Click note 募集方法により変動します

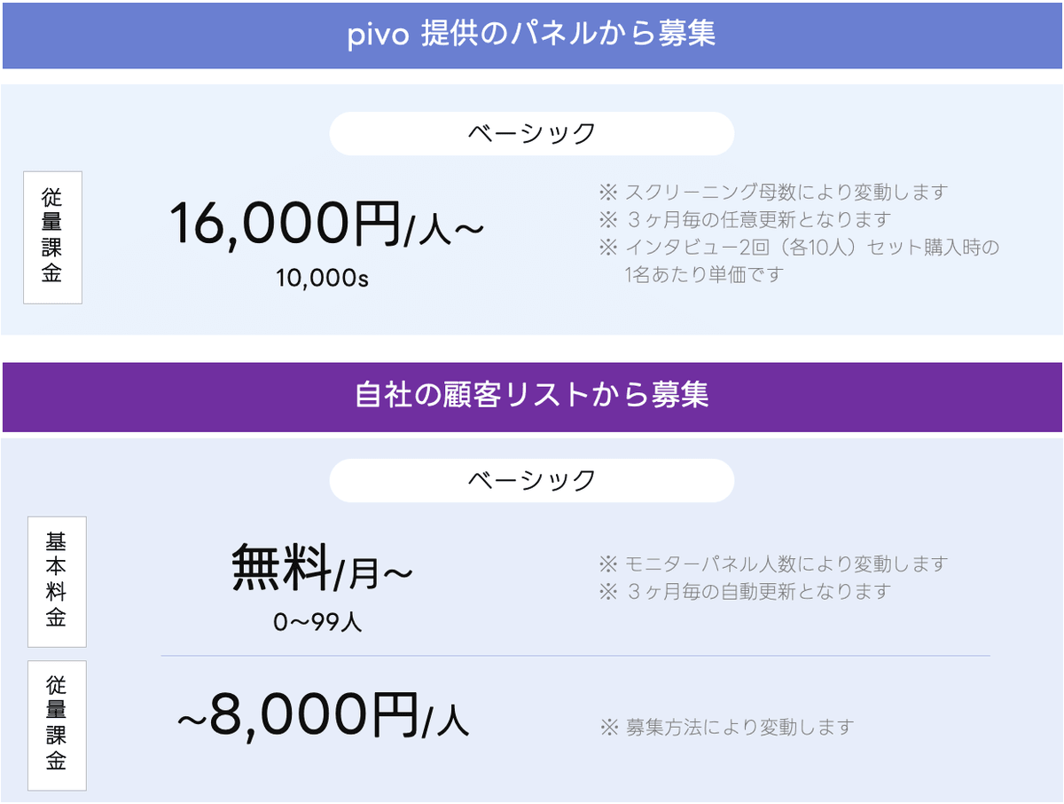[x=727, y=728]
